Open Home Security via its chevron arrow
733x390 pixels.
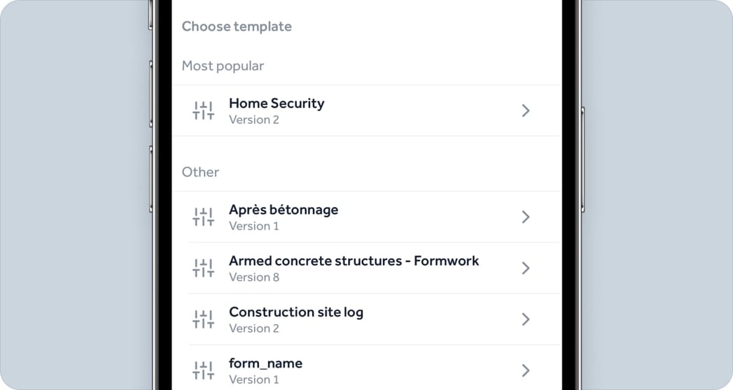526,110
